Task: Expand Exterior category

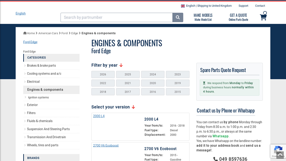Action: coord(32,105)
